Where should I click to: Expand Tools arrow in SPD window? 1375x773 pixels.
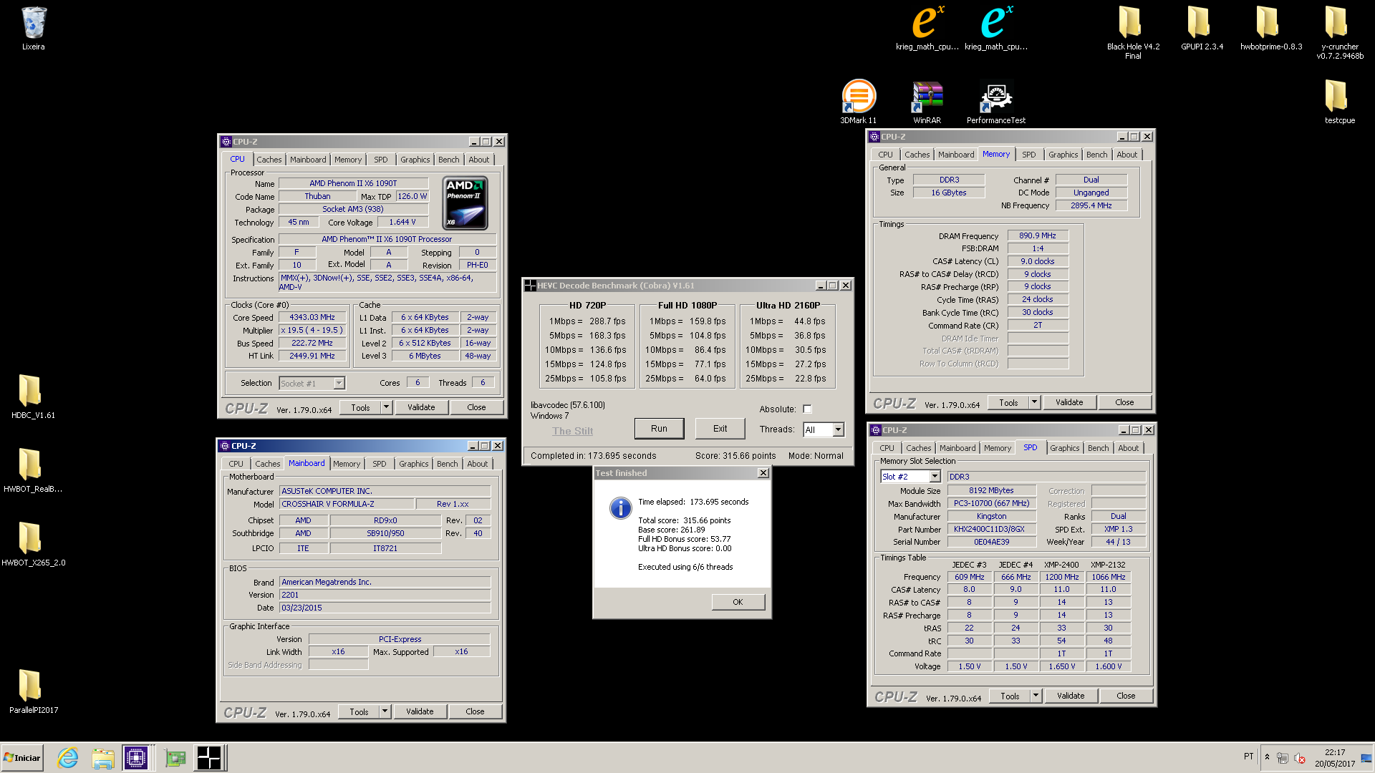pyautogui.click(x=1036, y=696)
